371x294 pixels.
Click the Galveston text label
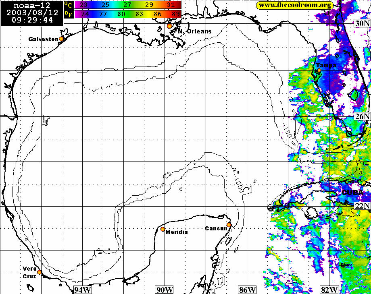pos(43,39)
